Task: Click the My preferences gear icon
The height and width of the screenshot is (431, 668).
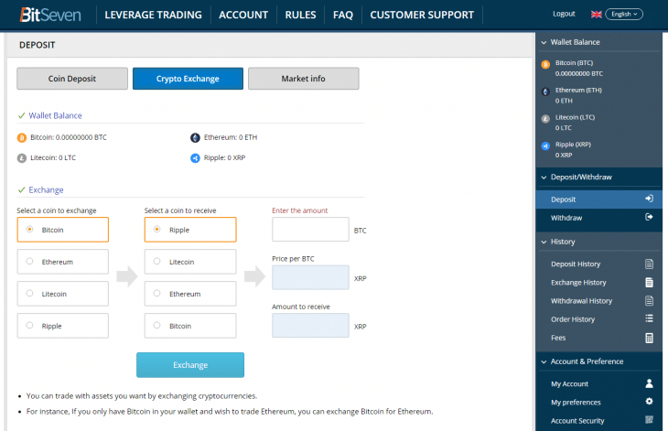Action: 649,402
